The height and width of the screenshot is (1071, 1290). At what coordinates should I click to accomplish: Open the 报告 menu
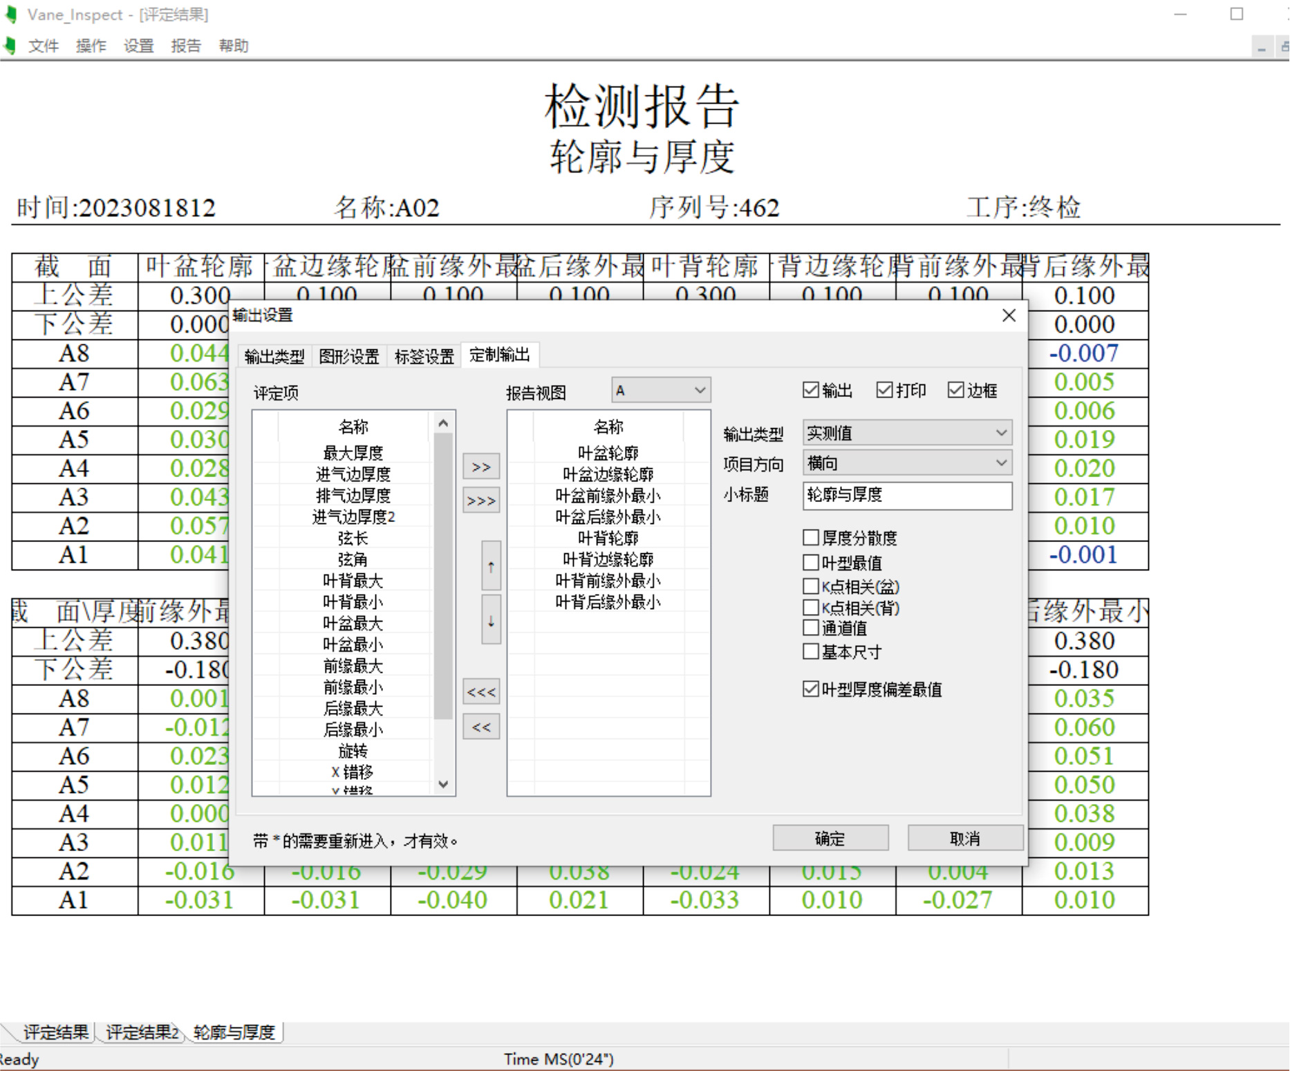click(x=185, y=46)
